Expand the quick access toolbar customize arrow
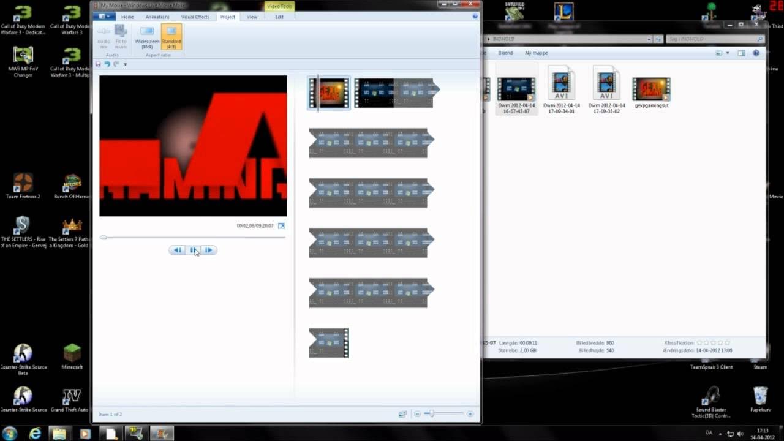 pos(126,64)
